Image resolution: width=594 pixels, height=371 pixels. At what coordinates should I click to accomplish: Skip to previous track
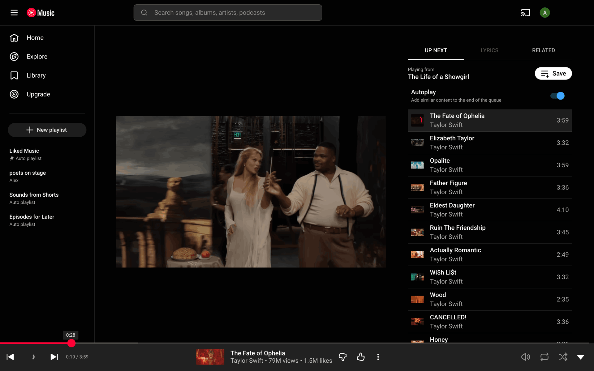[x=10, y=357]
